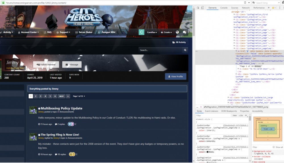The width and height of the screenshot is (284, 163).
Task: Open the Carnifax user dropdown
Action: click(152, 32)
